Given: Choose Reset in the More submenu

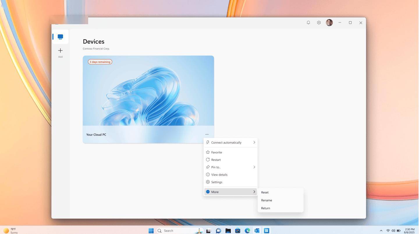Looking at the screenshot, I should [280, 192].
